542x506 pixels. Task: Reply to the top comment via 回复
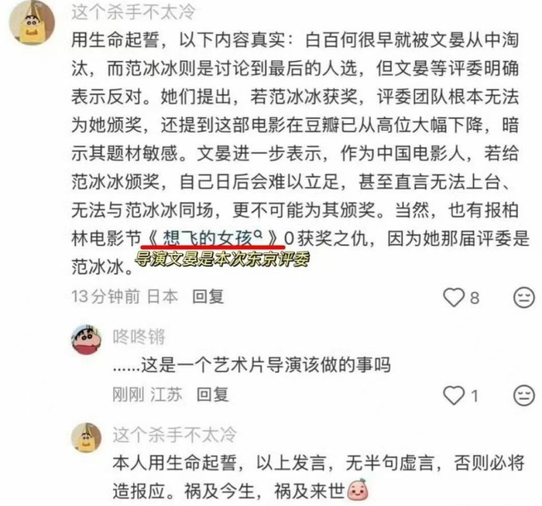(x=208, y=296)
